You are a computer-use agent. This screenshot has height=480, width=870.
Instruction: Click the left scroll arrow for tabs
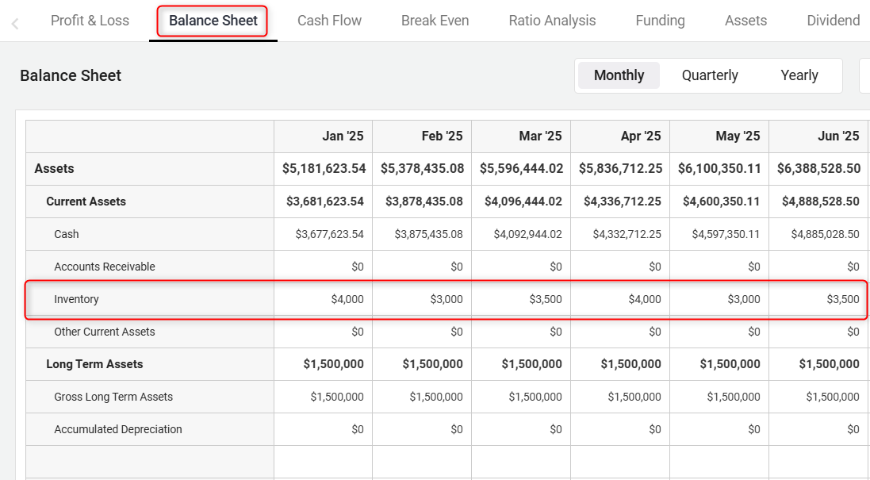(15, 24)
